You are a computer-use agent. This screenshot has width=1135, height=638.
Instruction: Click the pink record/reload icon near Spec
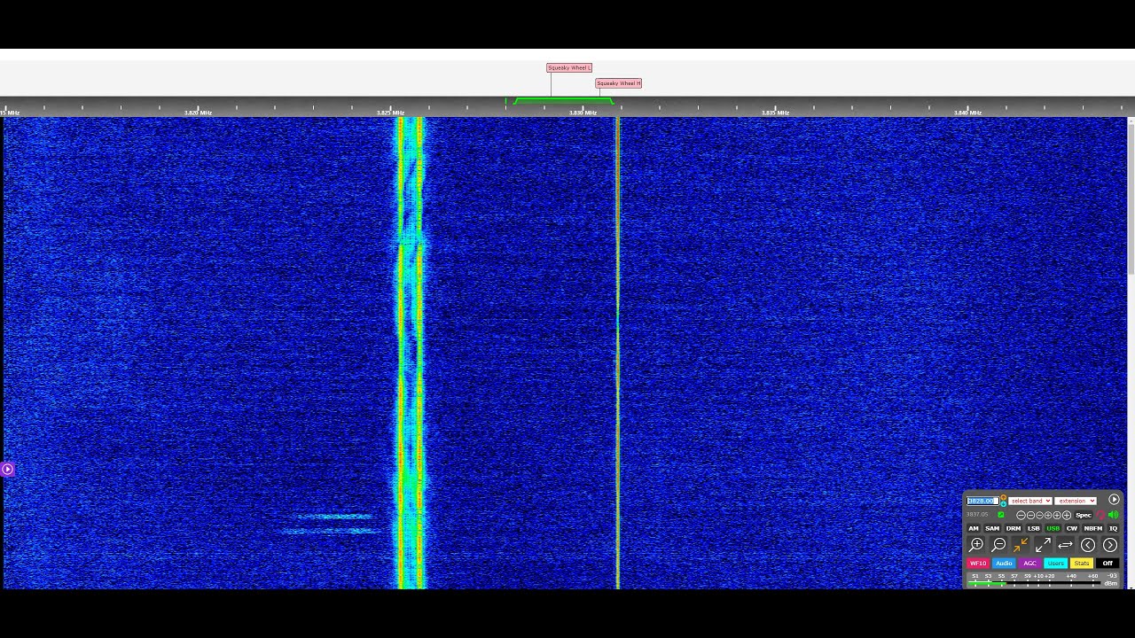1100,516
